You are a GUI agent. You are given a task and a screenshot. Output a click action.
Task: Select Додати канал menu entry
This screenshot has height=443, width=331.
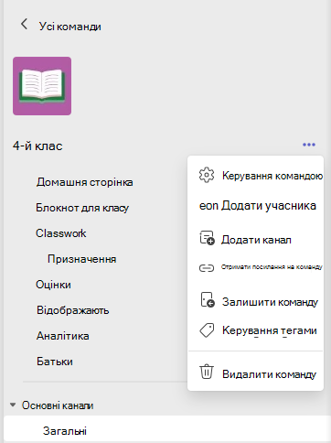(255, 240)
